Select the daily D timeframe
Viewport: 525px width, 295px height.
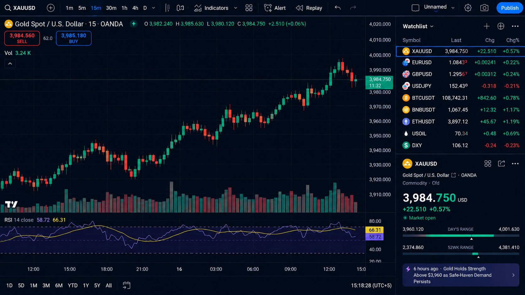tap(145, 8)
